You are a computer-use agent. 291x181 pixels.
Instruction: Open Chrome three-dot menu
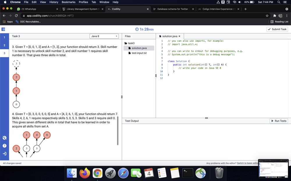(287, 16)
